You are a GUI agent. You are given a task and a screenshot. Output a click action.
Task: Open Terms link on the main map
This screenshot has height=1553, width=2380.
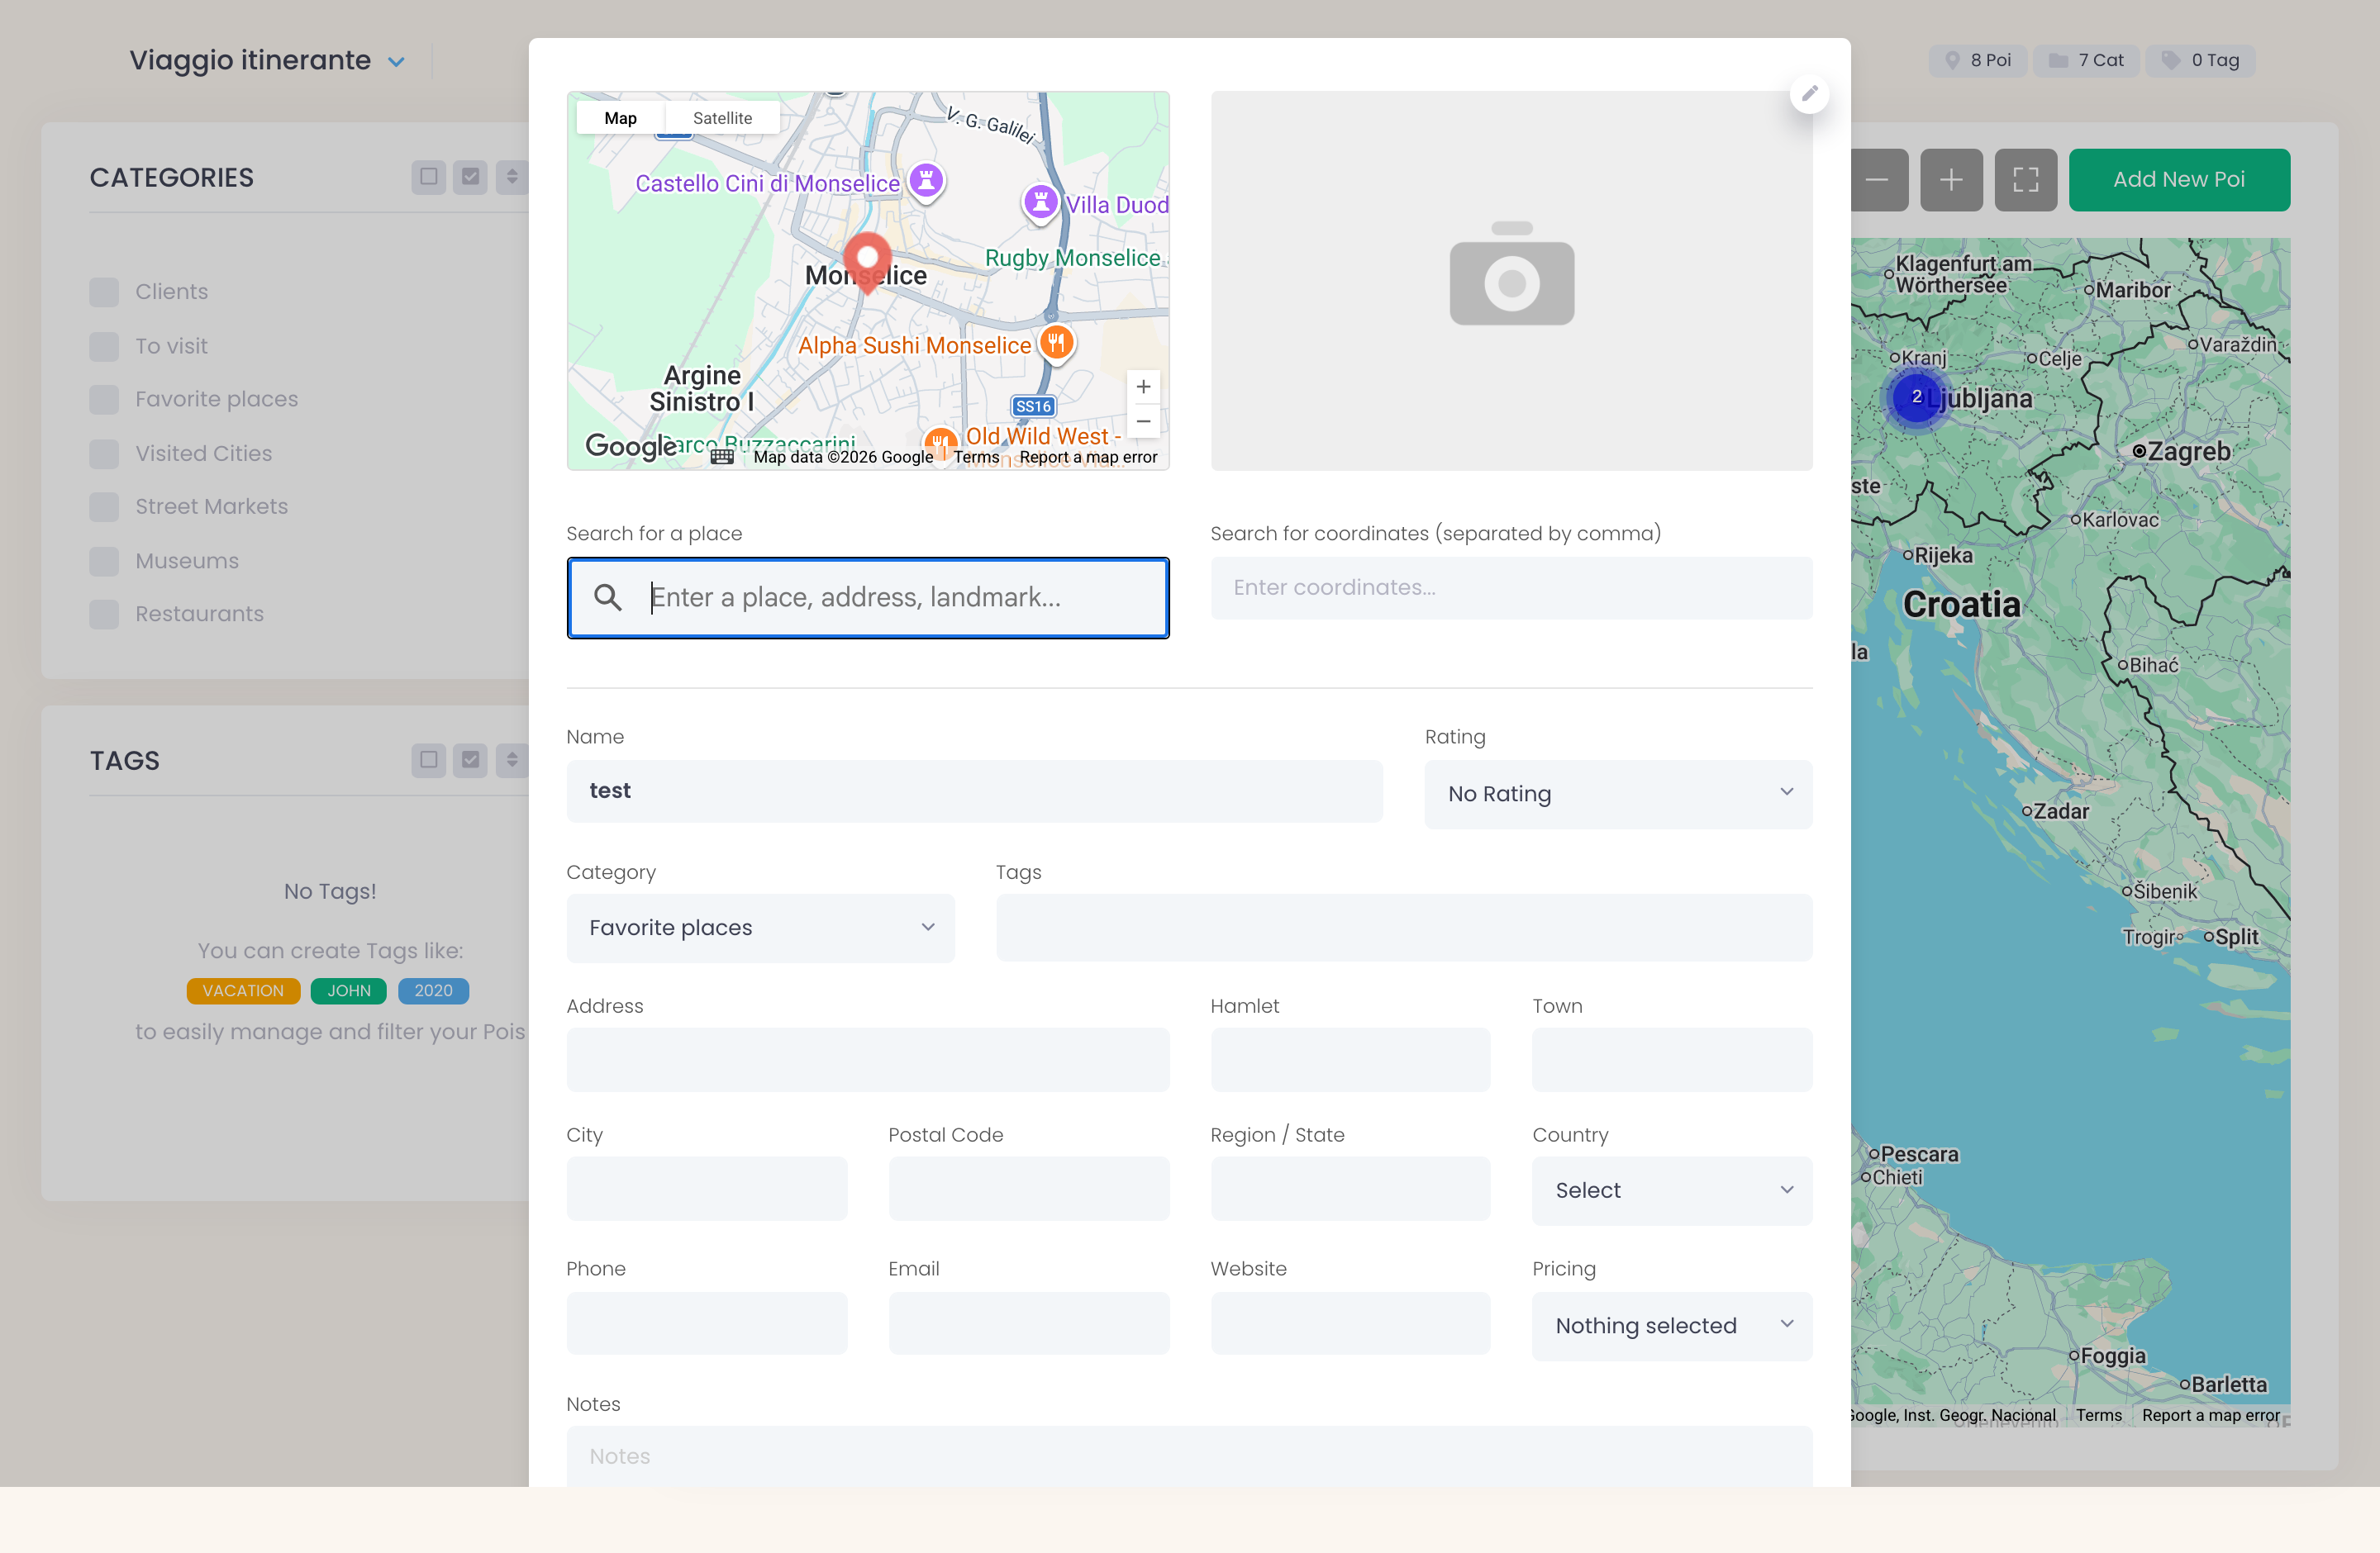coord(2098,1415)
